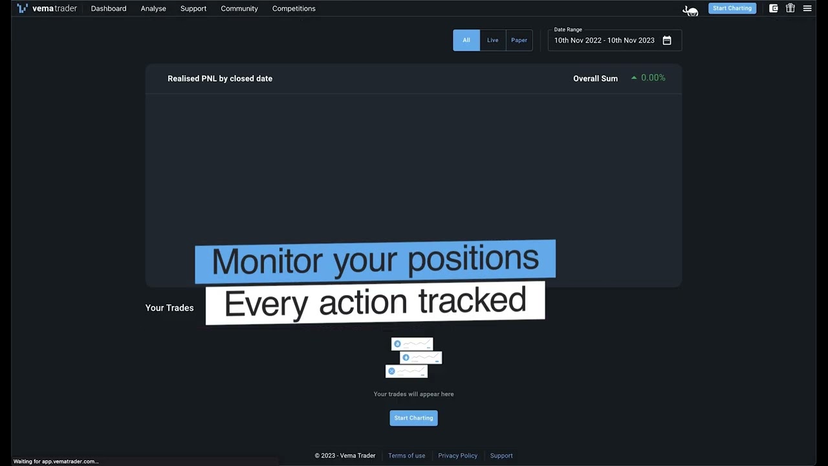Image resolution: width=828 pixels, height=466 pixels.
Task: Open the gift rewards icon
Action: click(x=790, y=8)
